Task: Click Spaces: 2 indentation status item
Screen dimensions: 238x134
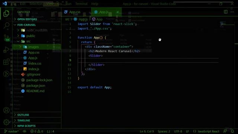Action: (164, 131)
